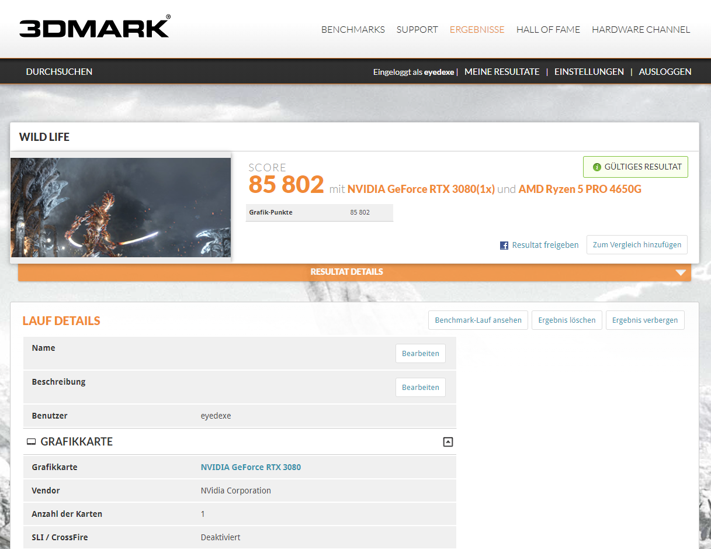Click the Wild Life heading
This screenshot has height=549, width=711.
(44, 137)
